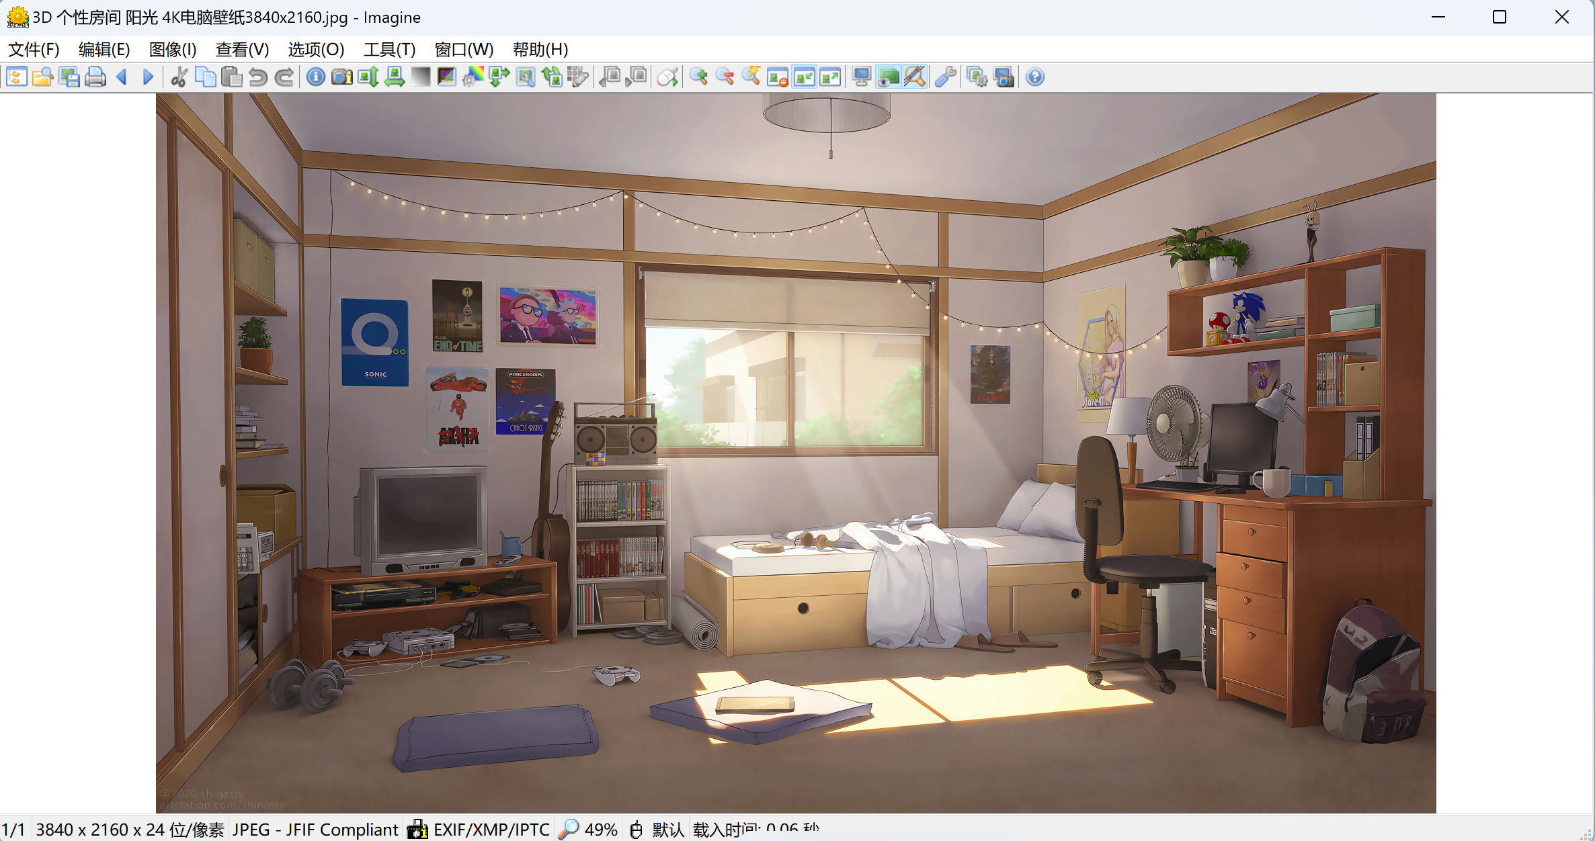The width and height of the screenshot is (1595, 841).
Task: Click the 49% zoom status indicator
Action: 589,830
